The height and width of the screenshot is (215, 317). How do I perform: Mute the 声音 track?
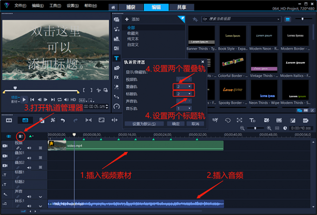point(29,196)
